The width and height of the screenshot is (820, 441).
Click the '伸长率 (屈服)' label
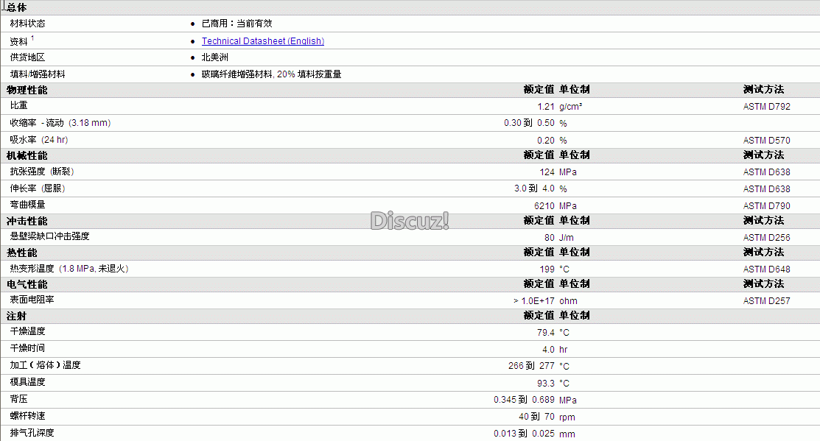coord(38,188)
